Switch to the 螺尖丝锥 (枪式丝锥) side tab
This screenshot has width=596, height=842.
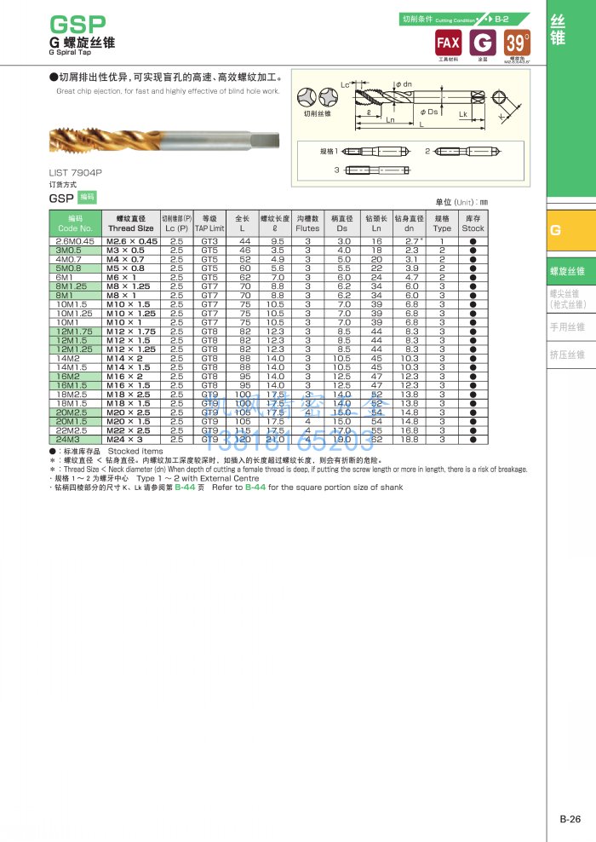coord(570,299)
